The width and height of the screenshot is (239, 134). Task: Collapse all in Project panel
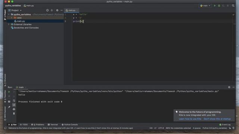(52, 10)
